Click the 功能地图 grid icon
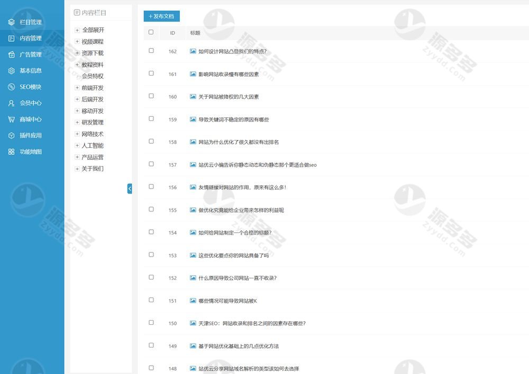The height and width of the screenshot is (374, 529). coord(11,152)
